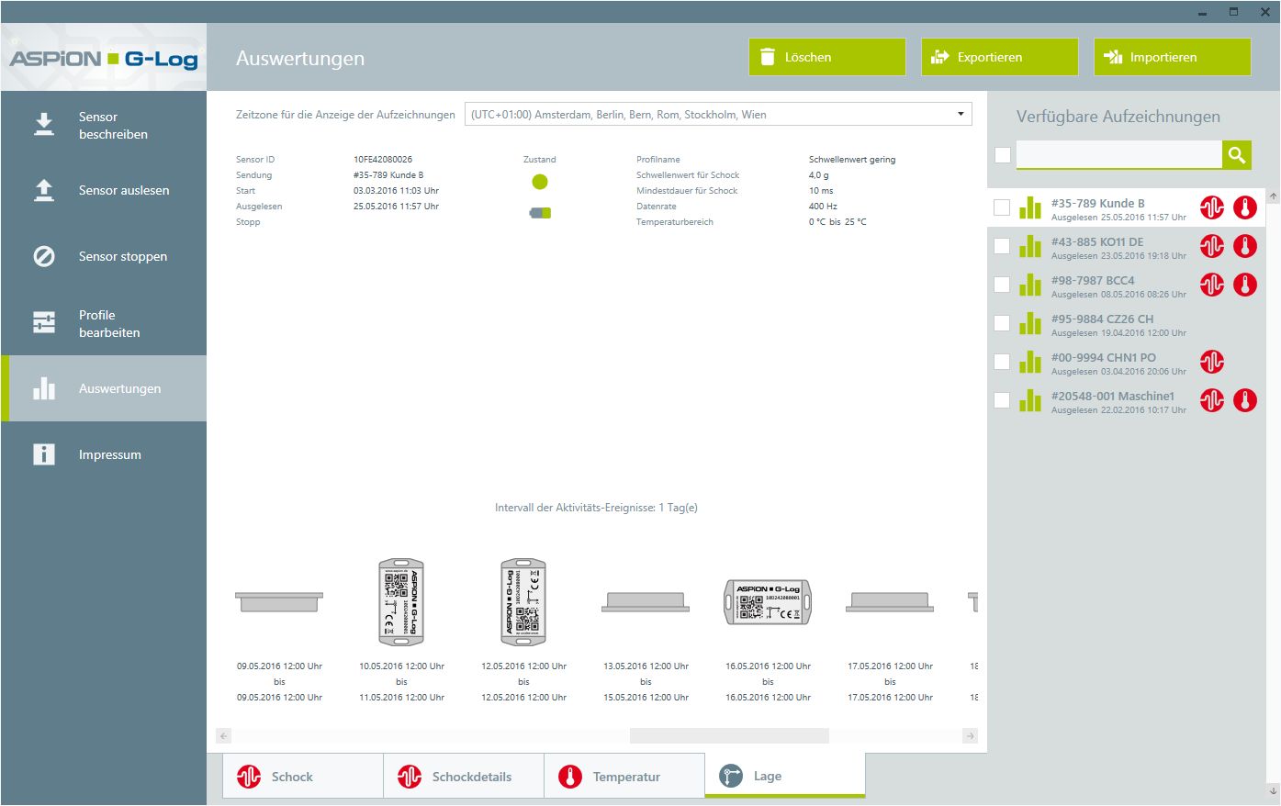
Task: Check the #95-9884 CZ26 CH recording
Action: click(x=1002, y=323)
